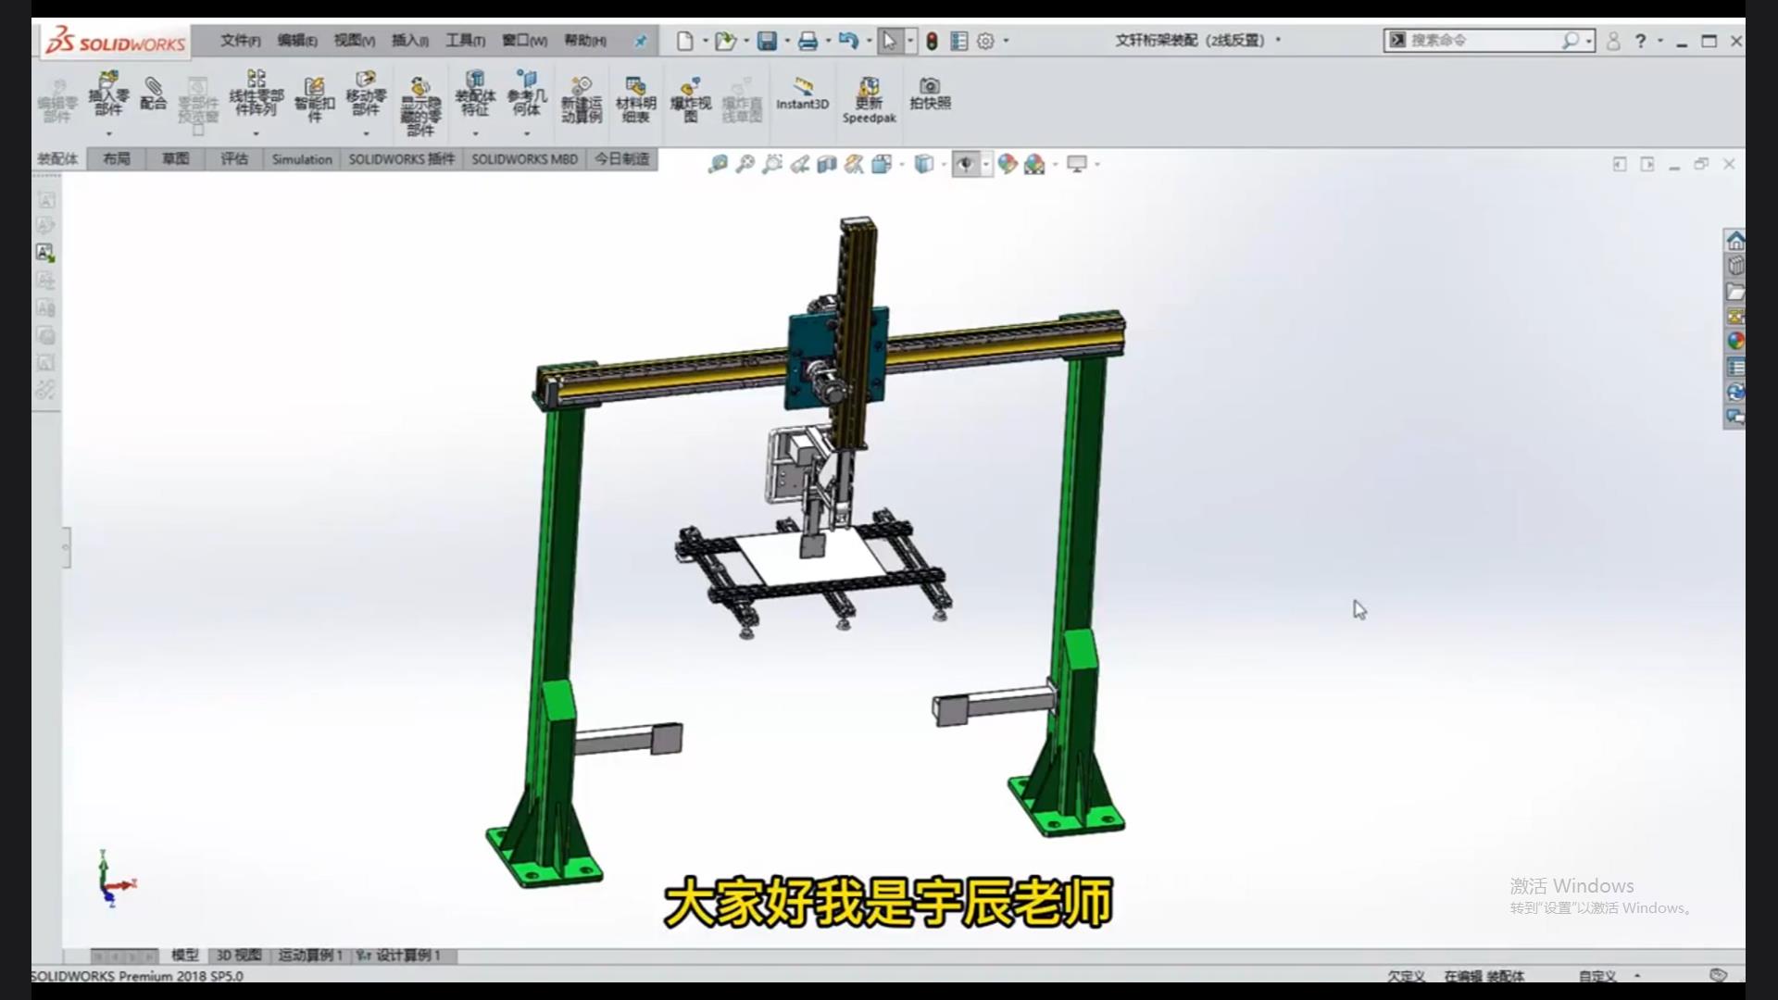Viewport: 1778px width, 1000px height.
Task: Select Linear Component Pattern (线性零部件阵列)
Action: click(257, 93)
